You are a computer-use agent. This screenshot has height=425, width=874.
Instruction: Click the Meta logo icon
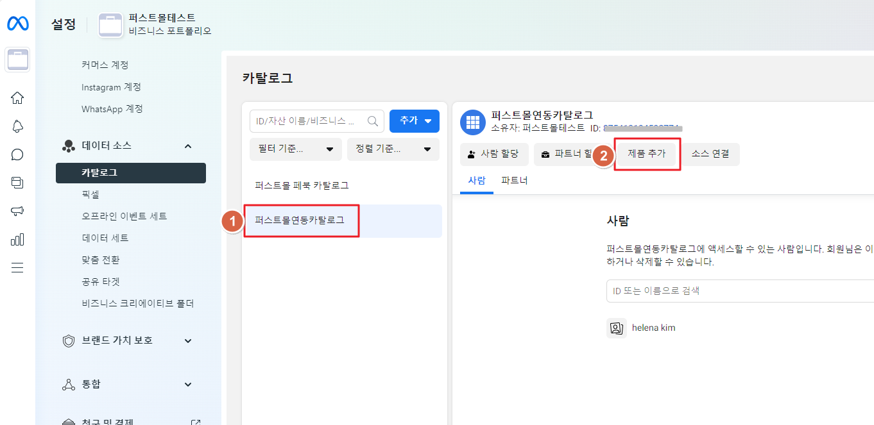(x=18, y=24)
